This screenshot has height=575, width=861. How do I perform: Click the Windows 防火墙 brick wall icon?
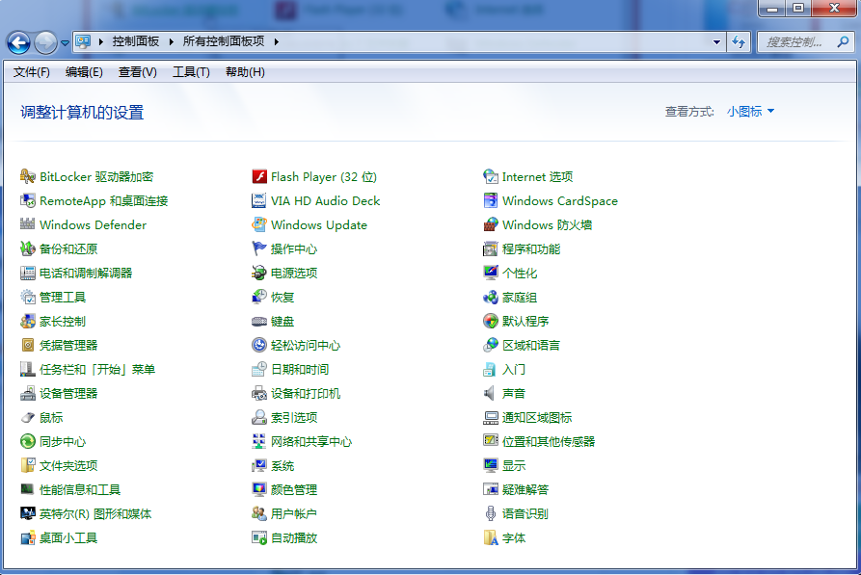(x=491, y=225)
